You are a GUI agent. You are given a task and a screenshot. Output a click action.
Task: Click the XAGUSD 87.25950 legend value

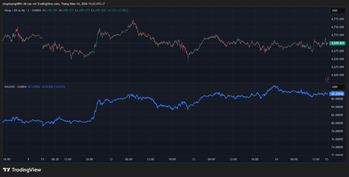click(34, 87)
